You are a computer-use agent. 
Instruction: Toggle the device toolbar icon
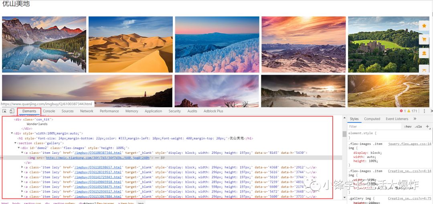pos(12,111)
